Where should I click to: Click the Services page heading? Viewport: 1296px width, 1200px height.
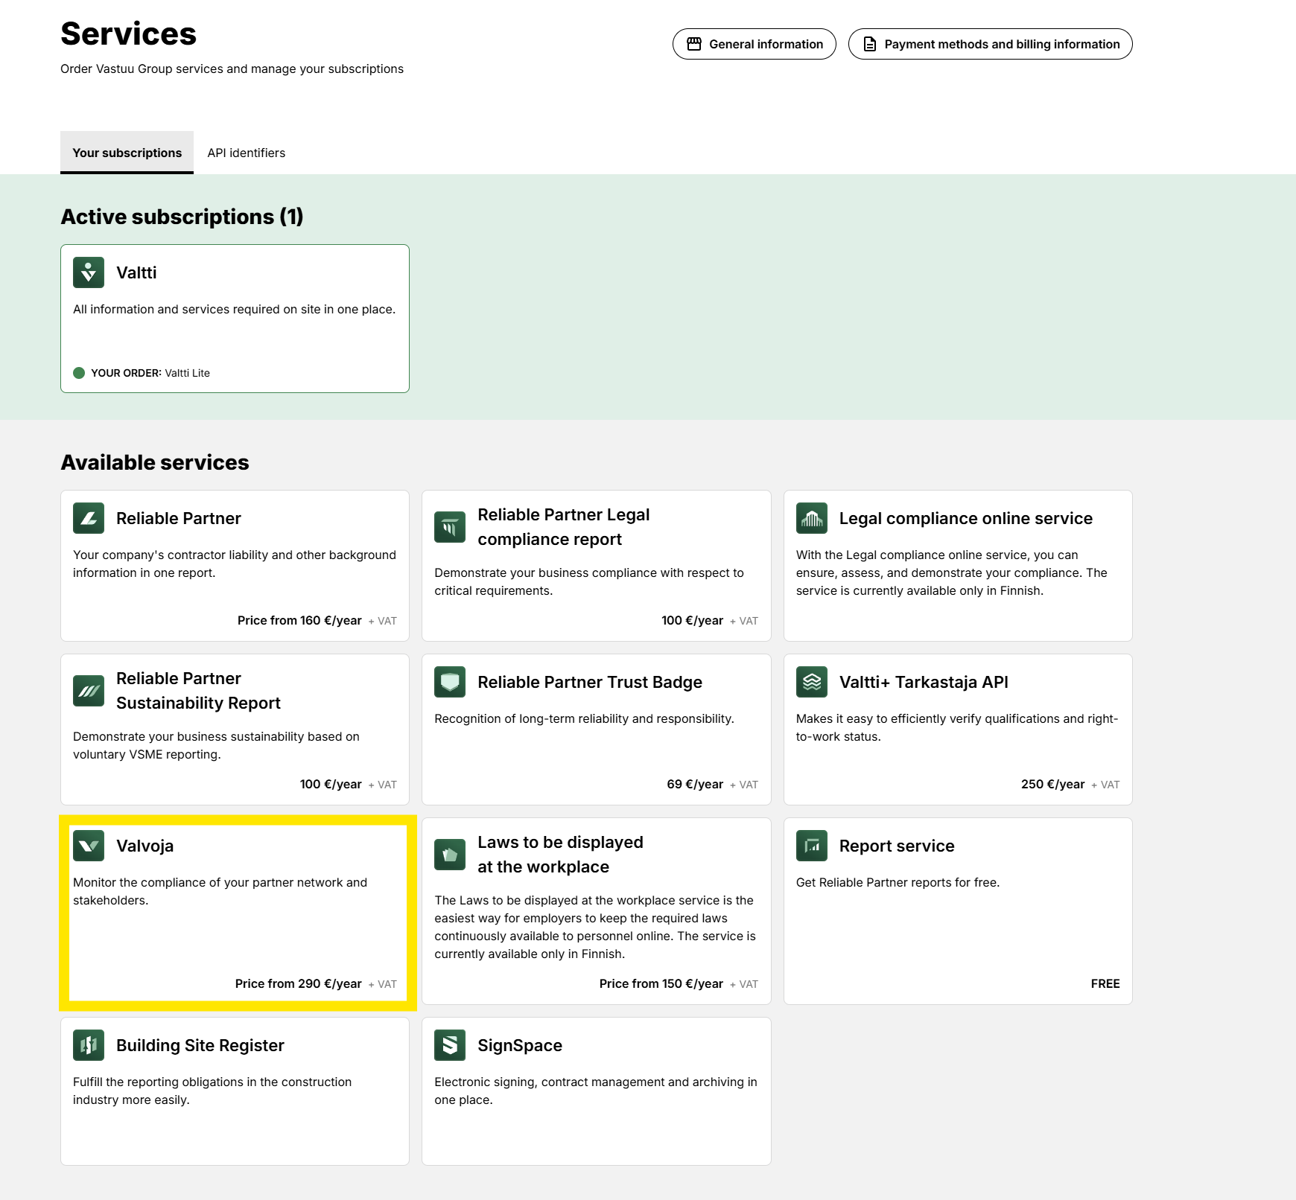coord(128,33)
